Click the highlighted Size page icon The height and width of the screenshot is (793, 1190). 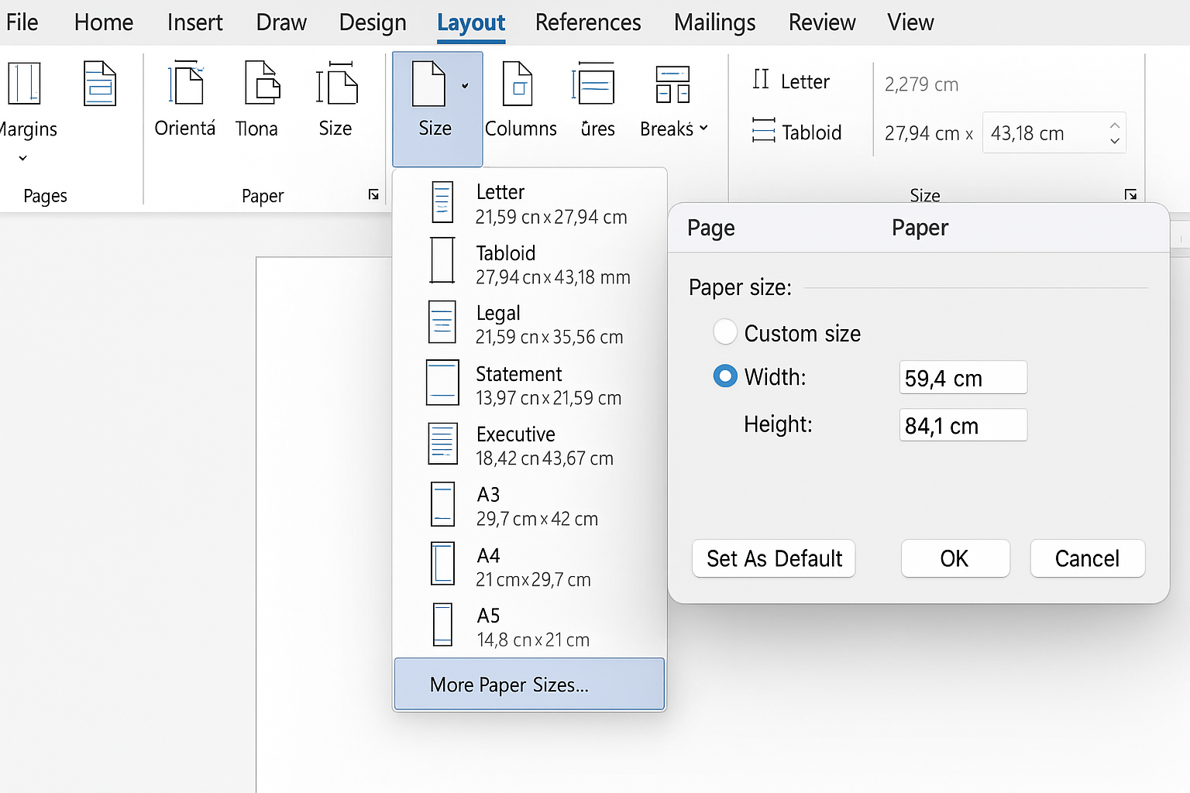click(x=428, y=84)
